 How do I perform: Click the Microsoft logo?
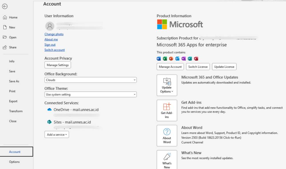[x=180, y=24]
